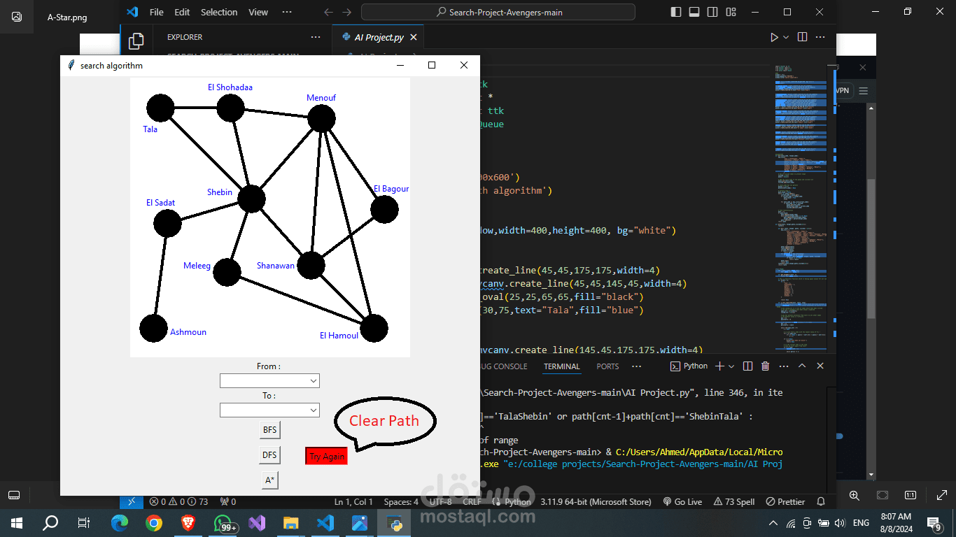Viewport: 956px width, 537px height.
Task: Select Python interpreter 3.11.9 64-bit
Action: point(596,501)
